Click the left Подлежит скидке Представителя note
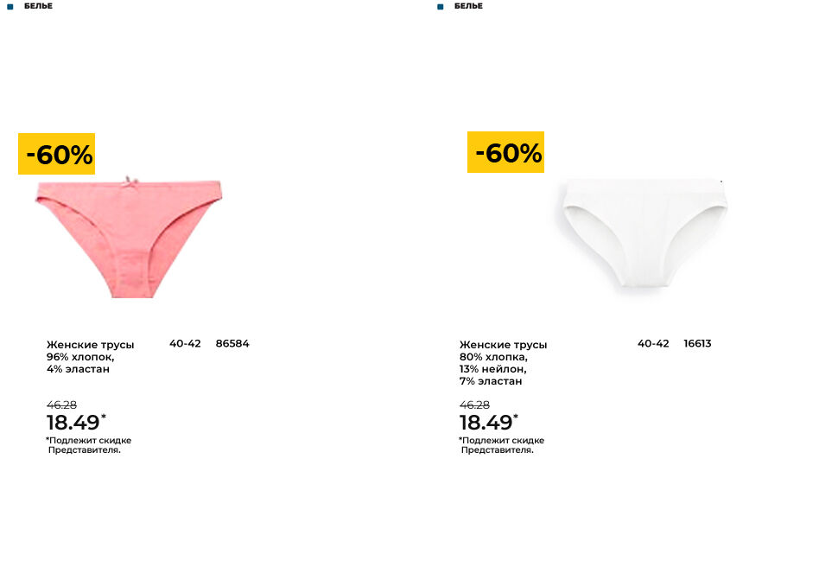 pyautogui.click(x=89, y=445)
